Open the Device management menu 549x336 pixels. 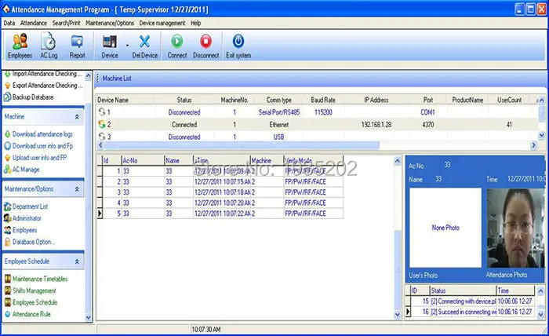pyautogui.click(x=162, y=23)
